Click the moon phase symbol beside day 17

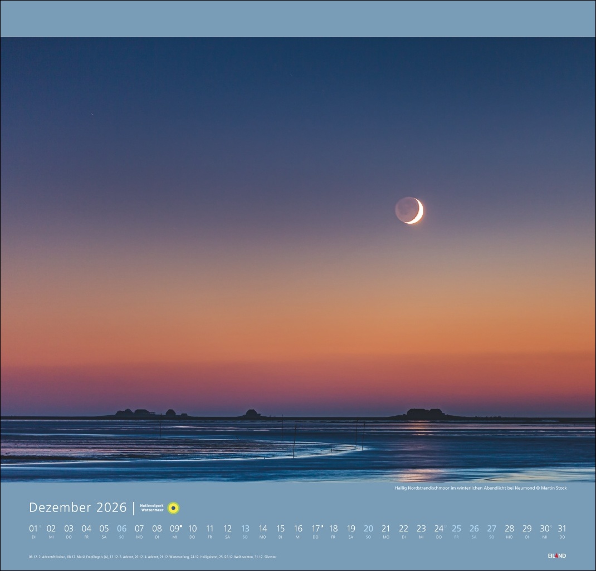(x=322, y=525)
